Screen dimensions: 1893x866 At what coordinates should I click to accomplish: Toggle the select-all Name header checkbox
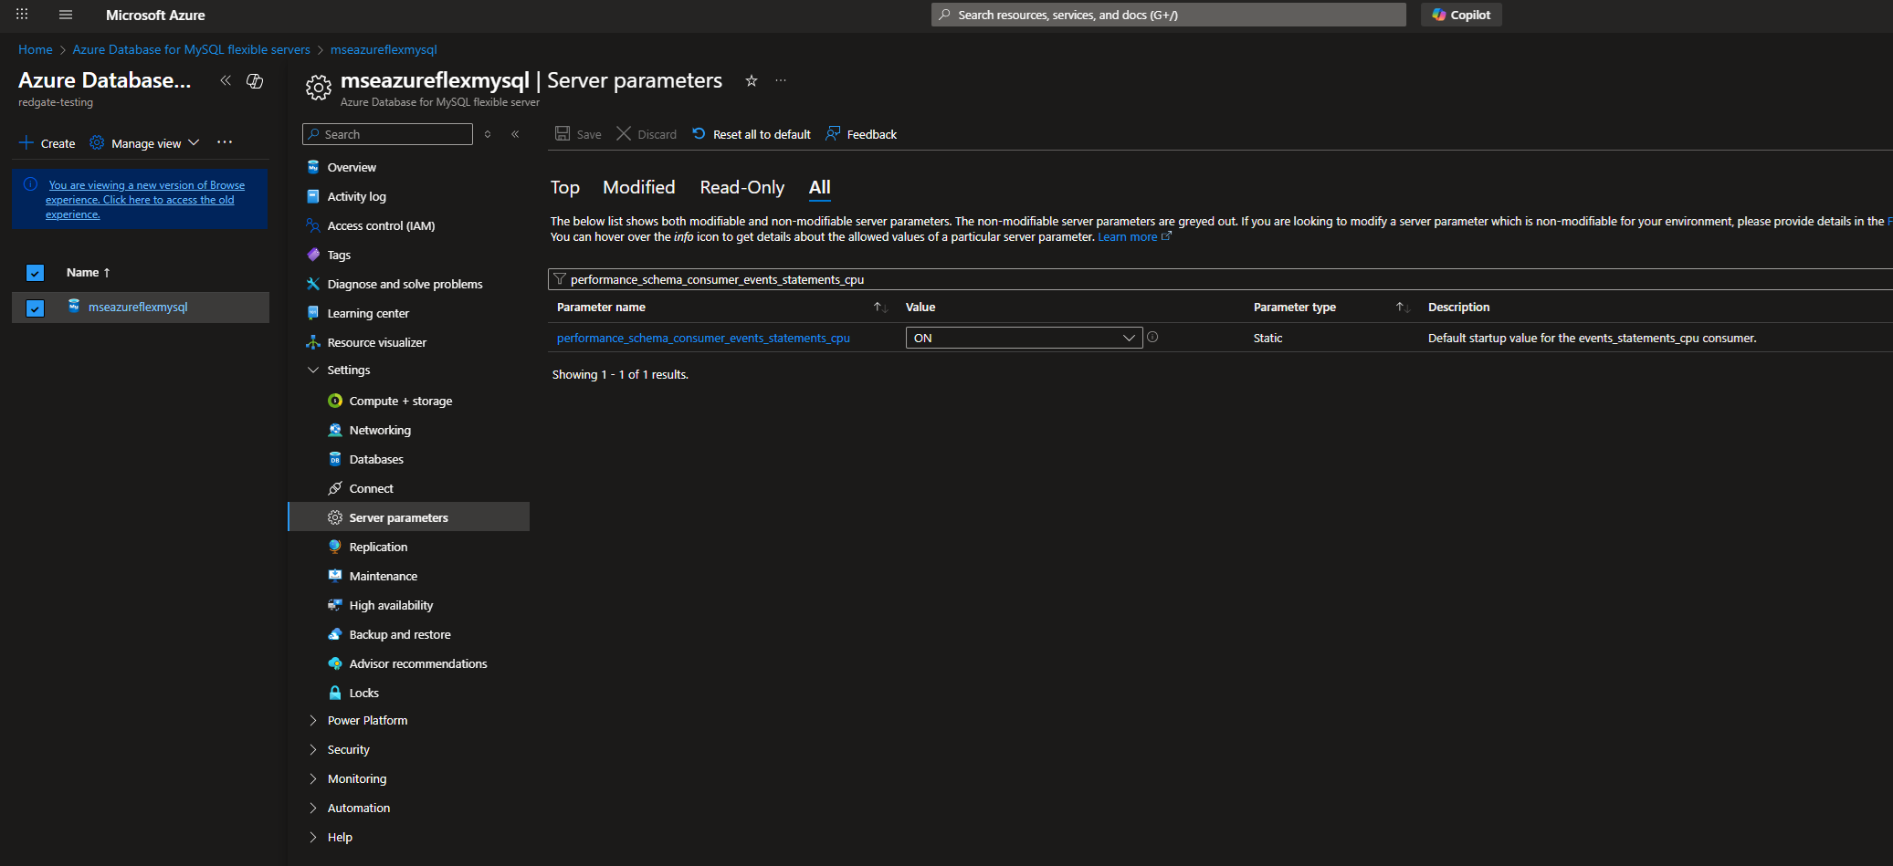(x=35, y=273)
